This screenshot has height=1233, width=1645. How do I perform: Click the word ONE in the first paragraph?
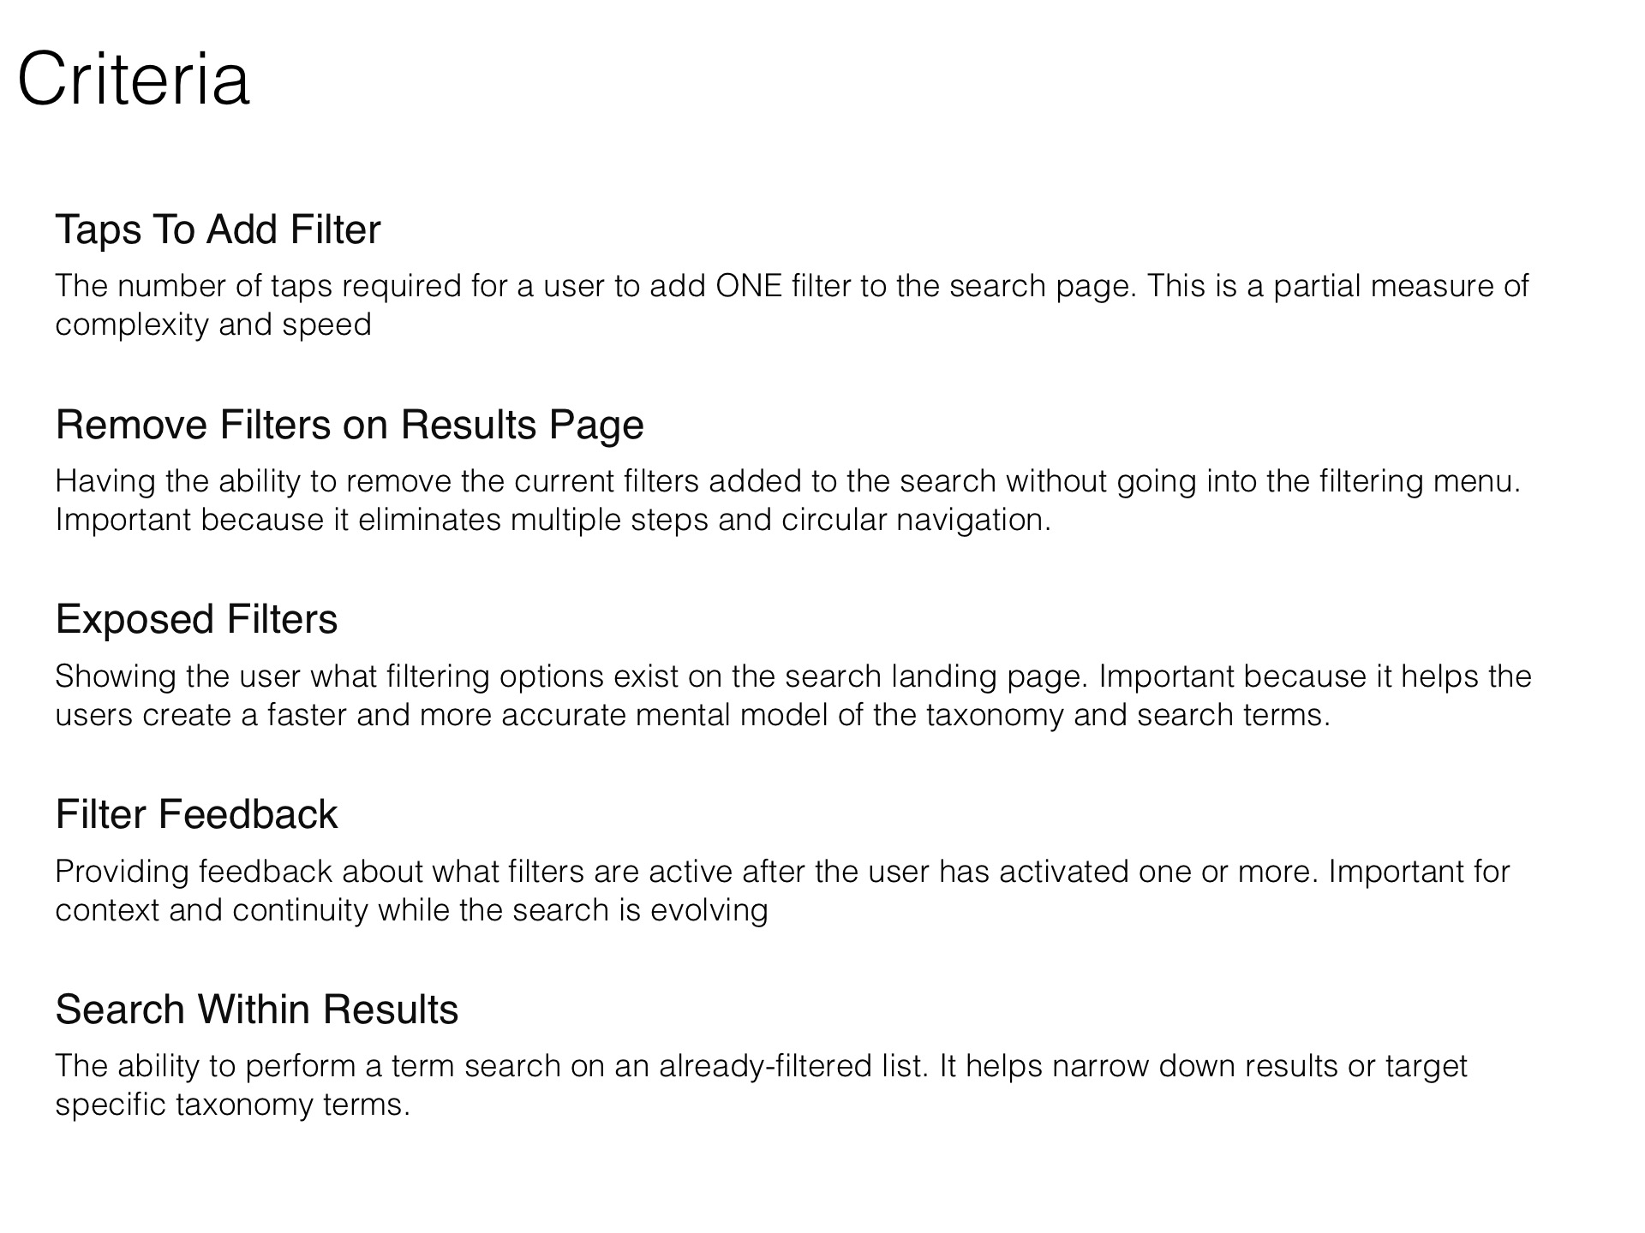(749, 286)
